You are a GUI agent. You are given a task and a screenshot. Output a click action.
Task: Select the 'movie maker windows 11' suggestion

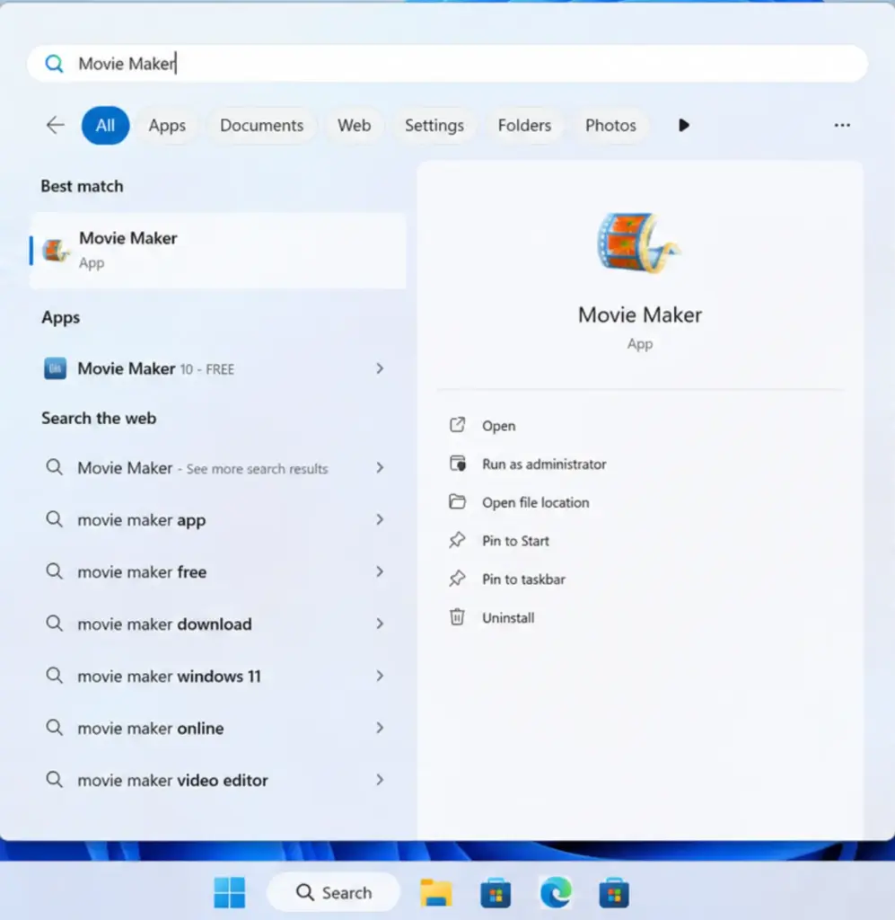coord(215,676)
